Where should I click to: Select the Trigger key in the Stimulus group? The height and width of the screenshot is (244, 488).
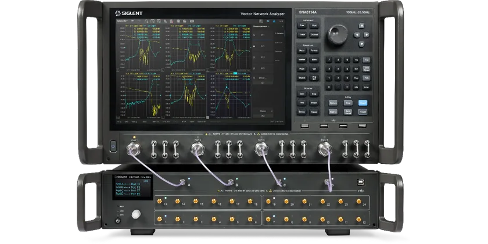[x=314, y=112]
